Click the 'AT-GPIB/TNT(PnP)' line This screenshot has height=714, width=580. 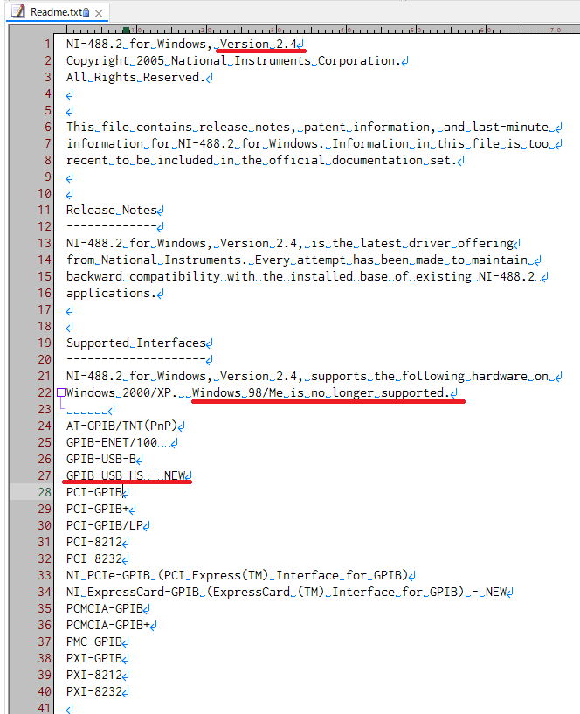click(121, 426)
